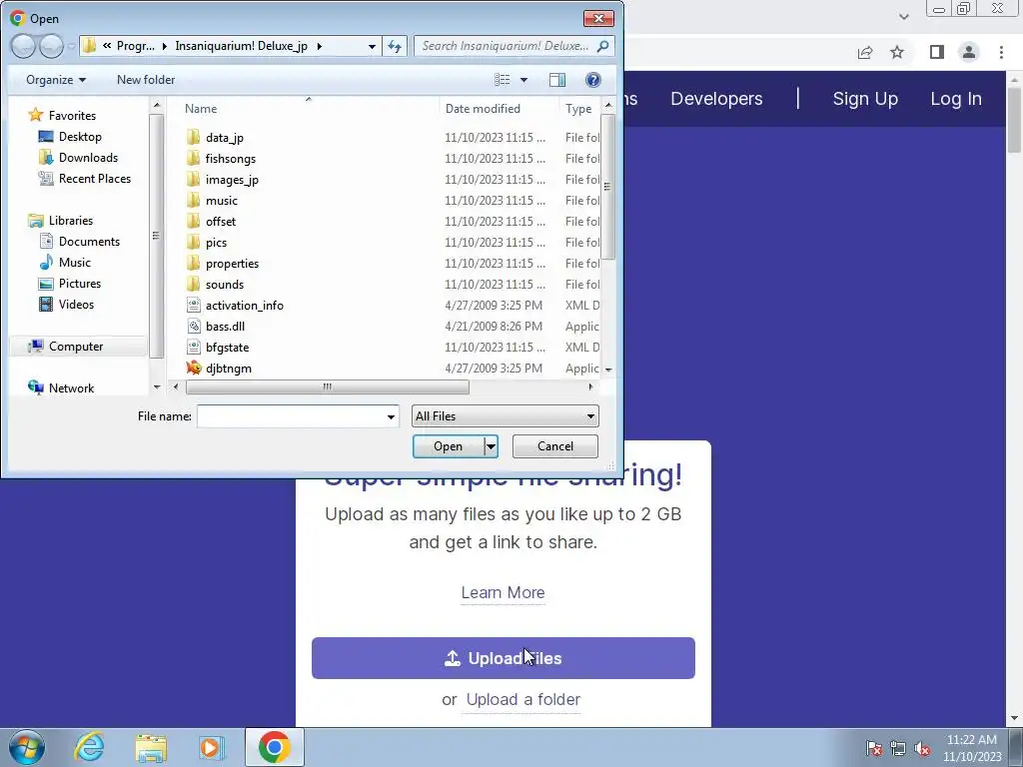The height and width of the screenshot is (767, 1023).
Task: Toggle Chrome side panel icon
Action: (x=937, y=52)
